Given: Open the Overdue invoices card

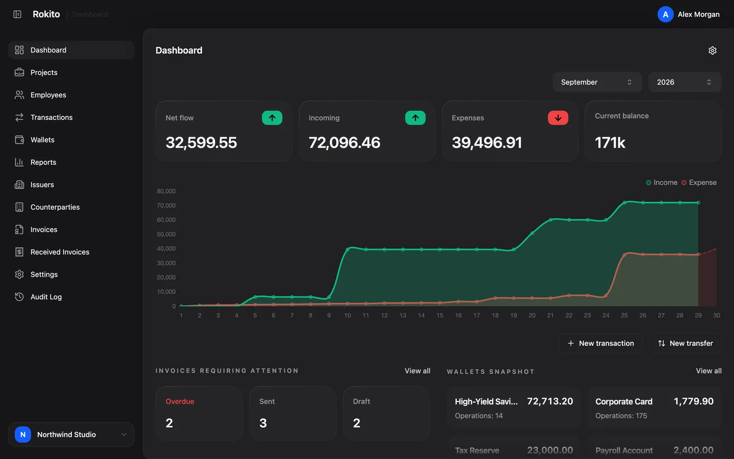Looking at the screenshot, I should (x=199, y=414).
